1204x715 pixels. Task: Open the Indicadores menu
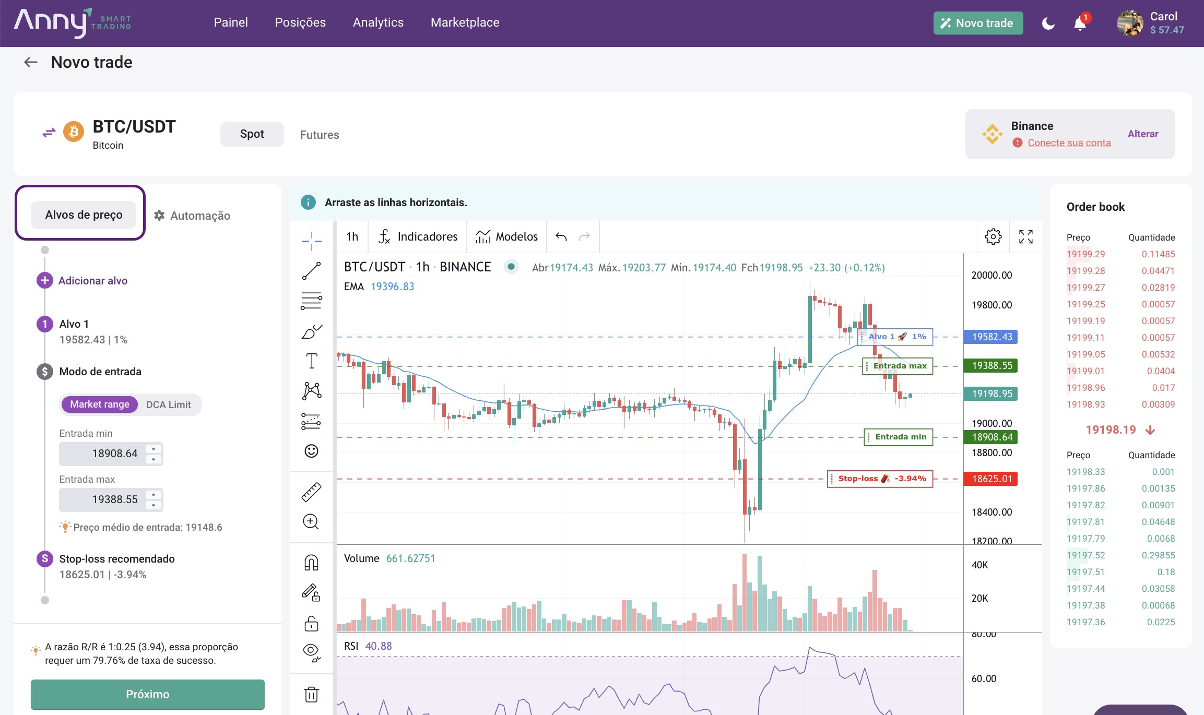click(418, 236)
